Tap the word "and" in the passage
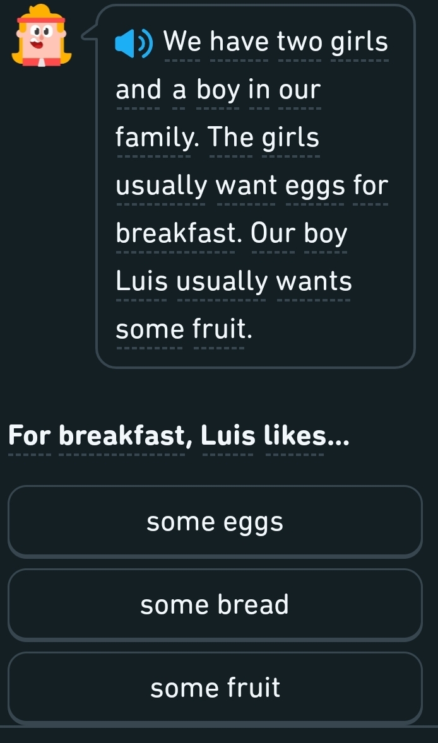The width and height of the screenshot is (438, 743). pyautogui.click(x=138, y=91)
